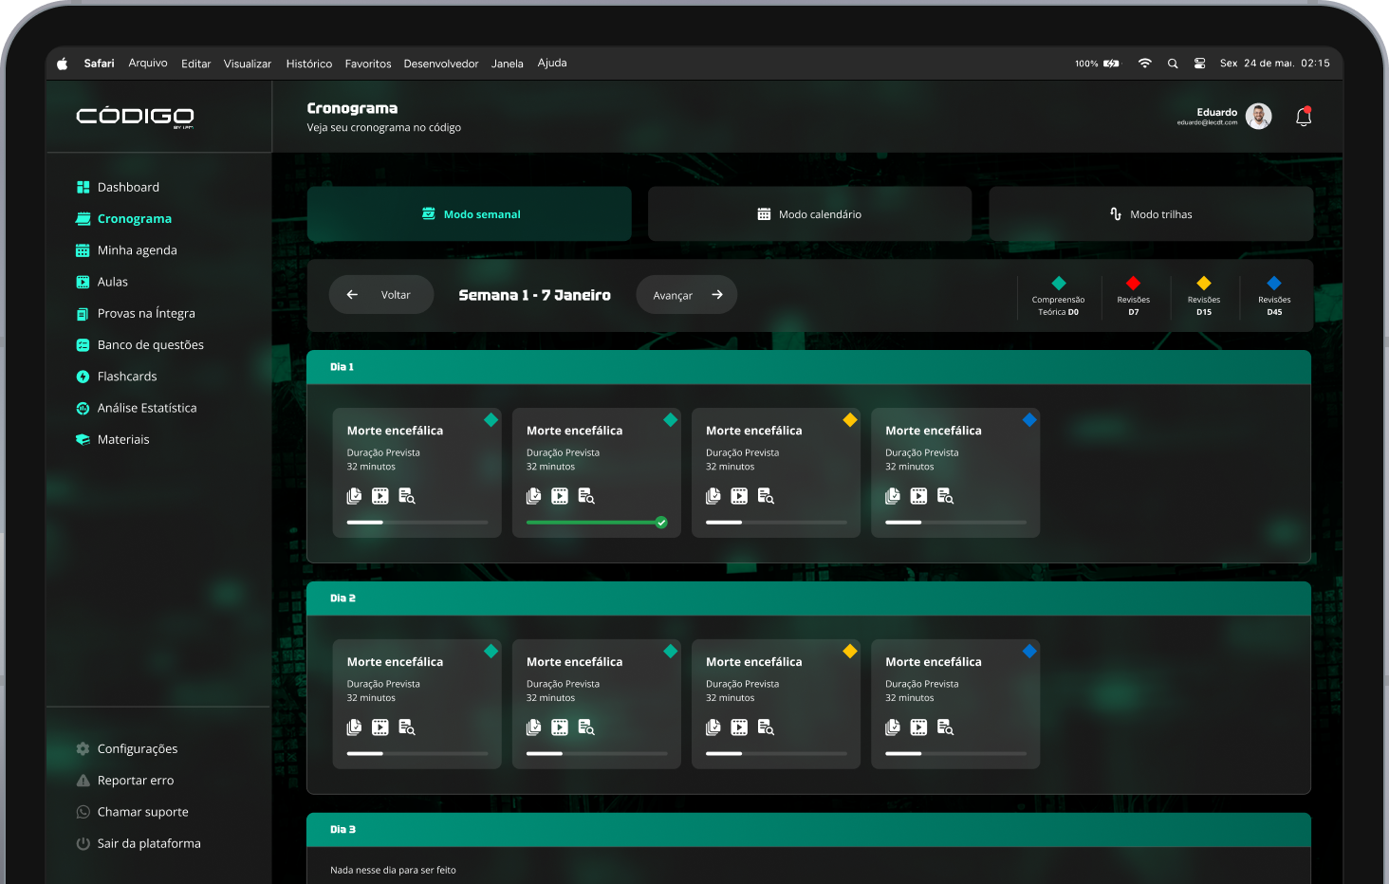Open macOS Control Center icon
Screen dimensions: 1389x884
pyautogui.click(x=1199, y=64)
